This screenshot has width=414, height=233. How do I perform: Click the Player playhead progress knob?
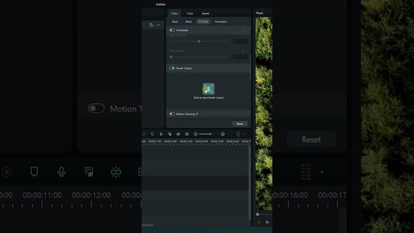pos(257,214)
